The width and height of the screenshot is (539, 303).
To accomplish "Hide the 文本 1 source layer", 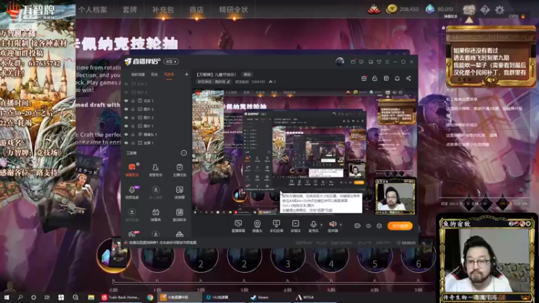I will point(126,101).
